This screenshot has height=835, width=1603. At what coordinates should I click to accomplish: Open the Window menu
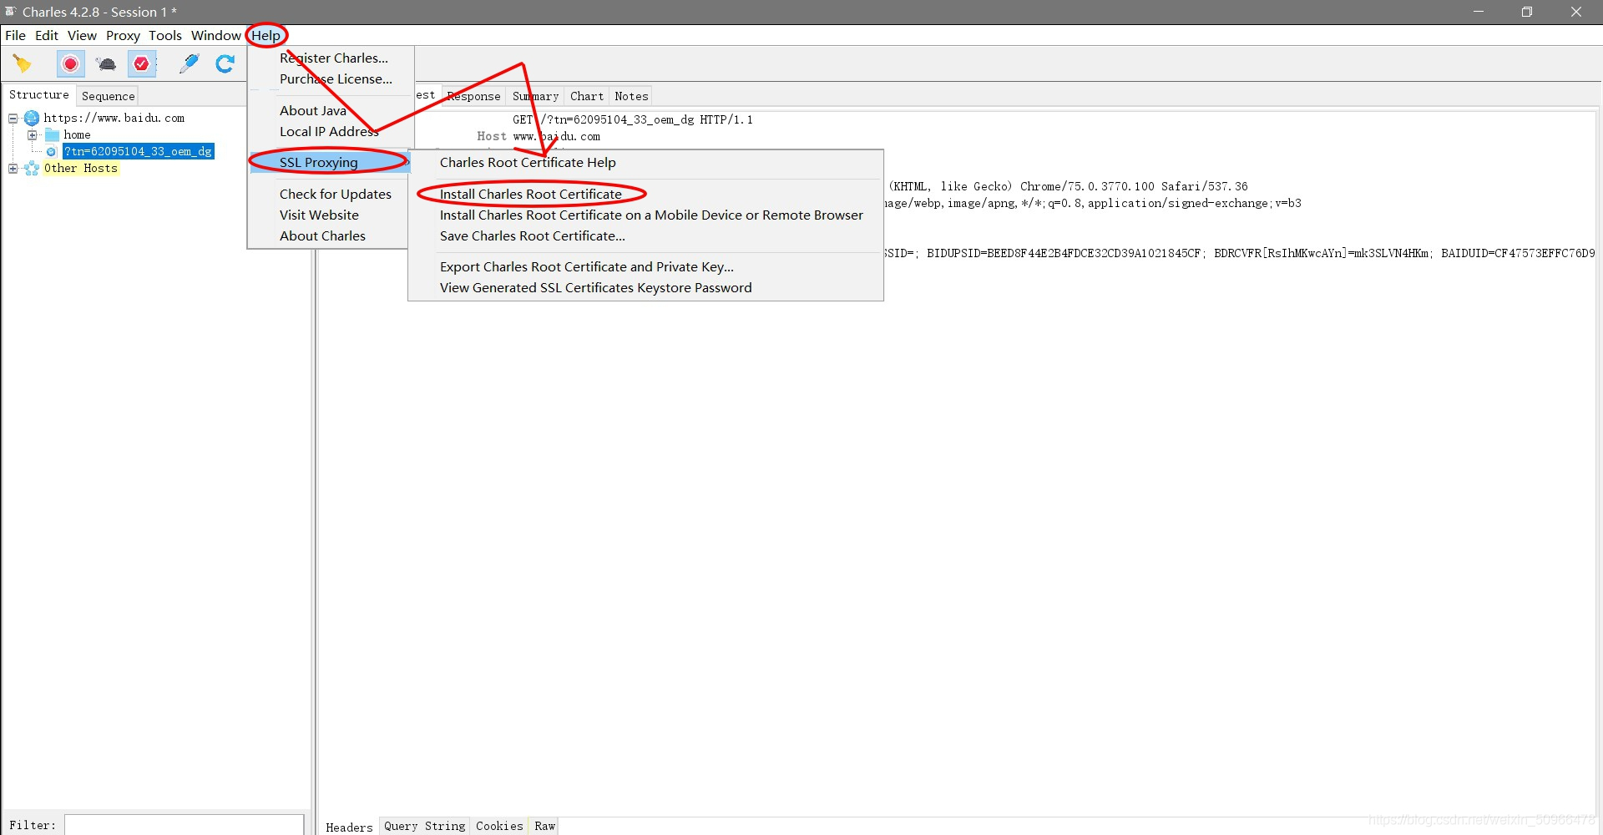pyautogui.click(x=215, y=35)
